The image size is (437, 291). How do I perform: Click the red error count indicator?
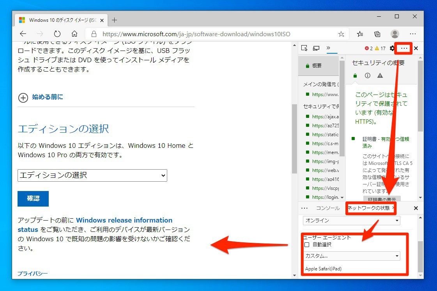(x=368, y=48)
